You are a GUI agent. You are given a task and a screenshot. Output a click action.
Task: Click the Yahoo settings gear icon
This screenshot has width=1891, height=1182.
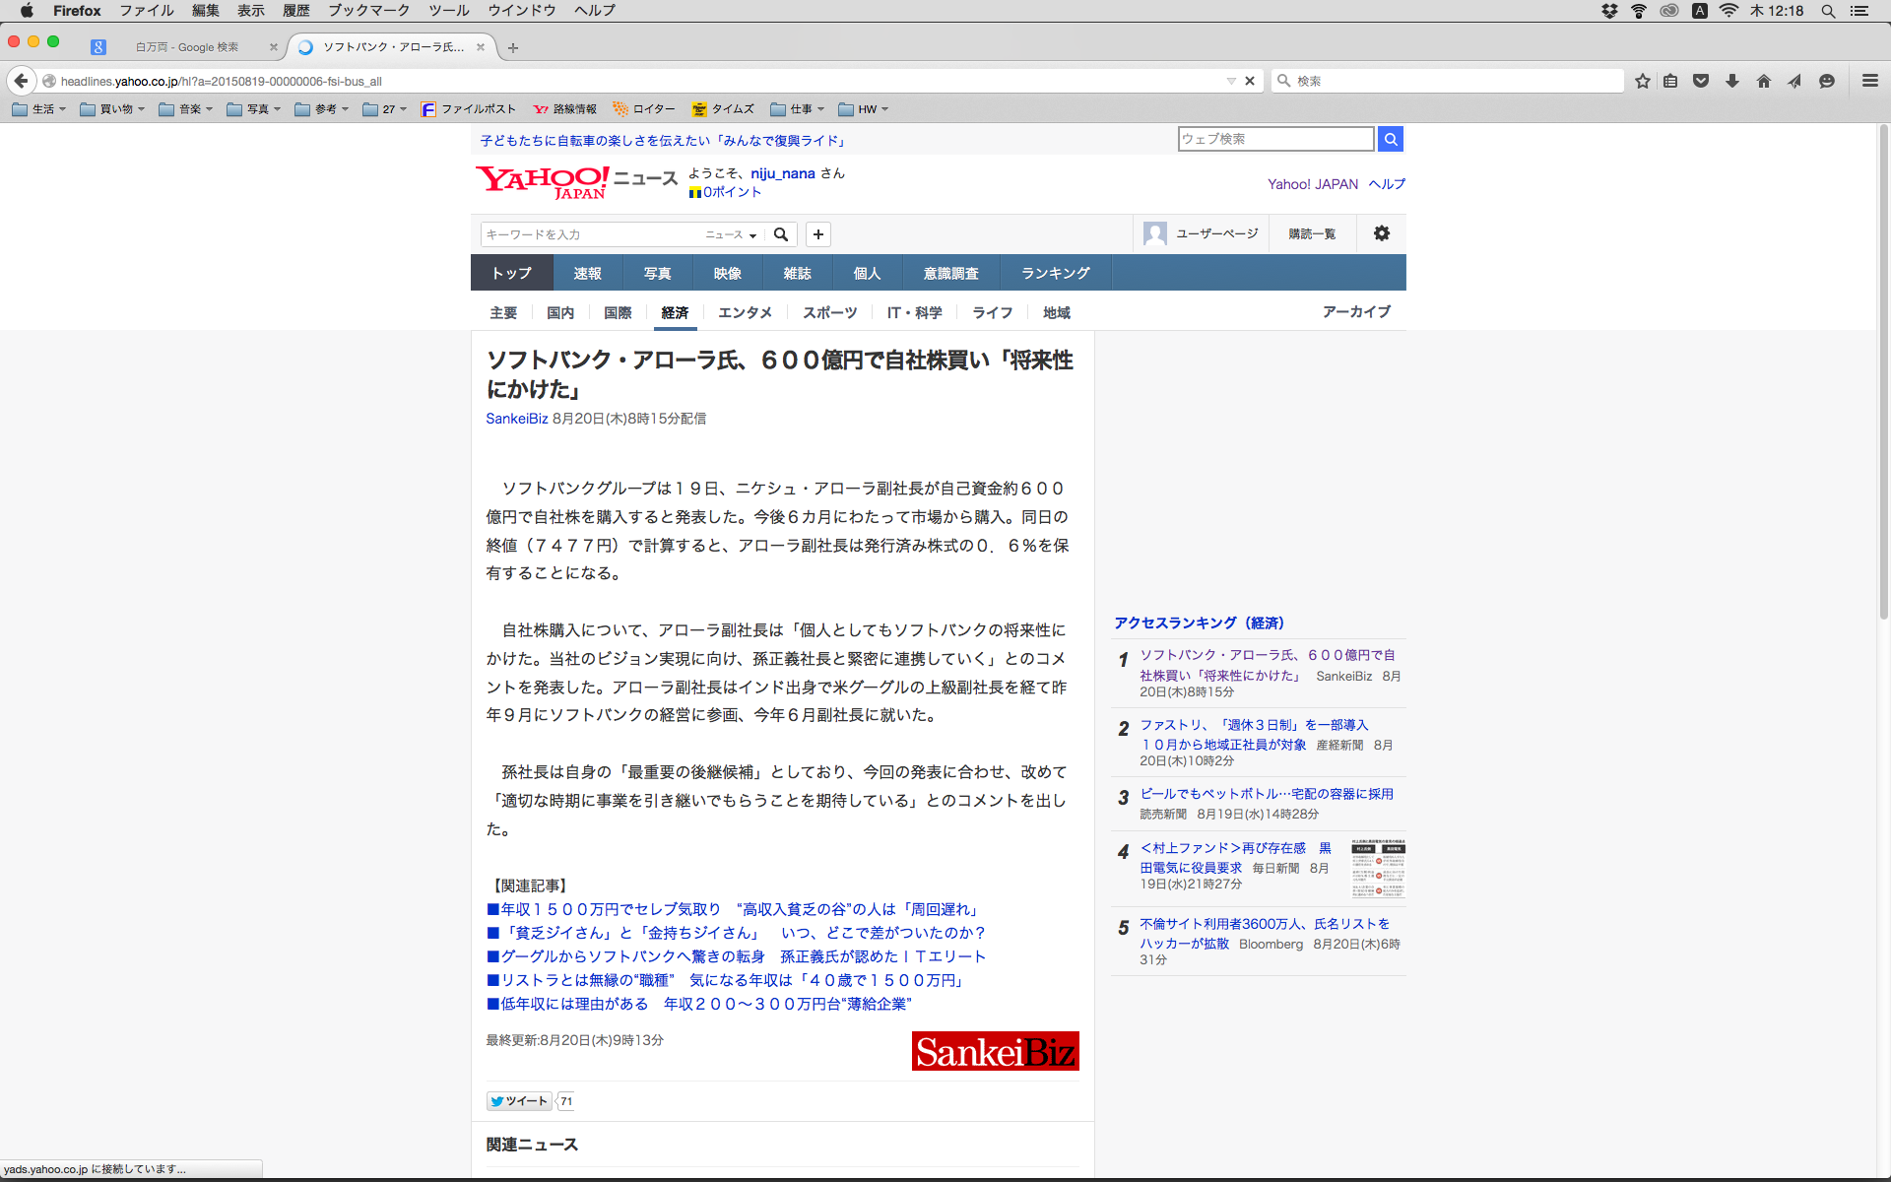click(x=1382, y=233)
